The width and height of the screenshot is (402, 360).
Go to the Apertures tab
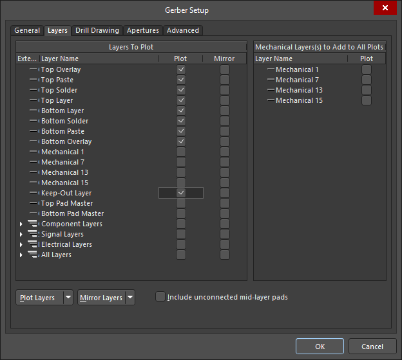(143, 30)
